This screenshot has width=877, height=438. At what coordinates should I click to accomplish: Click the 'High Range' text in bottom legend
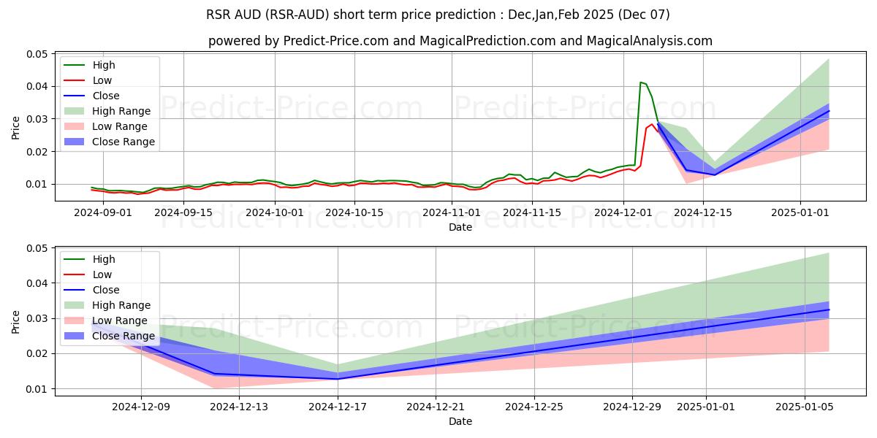(x=121, y=305)
